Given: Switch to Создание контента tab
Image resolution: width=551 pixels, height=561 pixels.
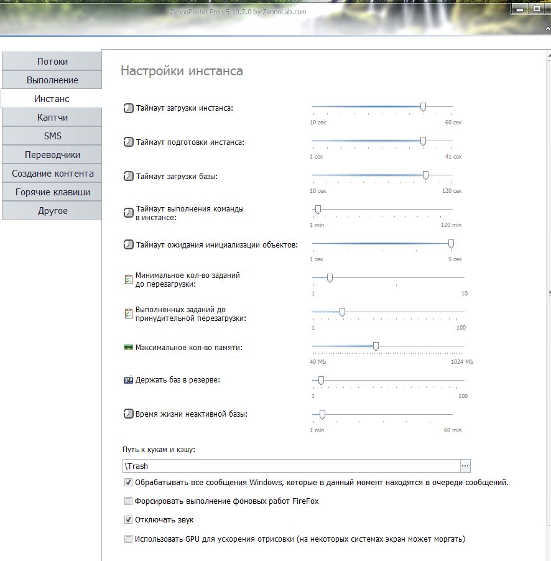Looking at the screenshot, I should [52, 173].
